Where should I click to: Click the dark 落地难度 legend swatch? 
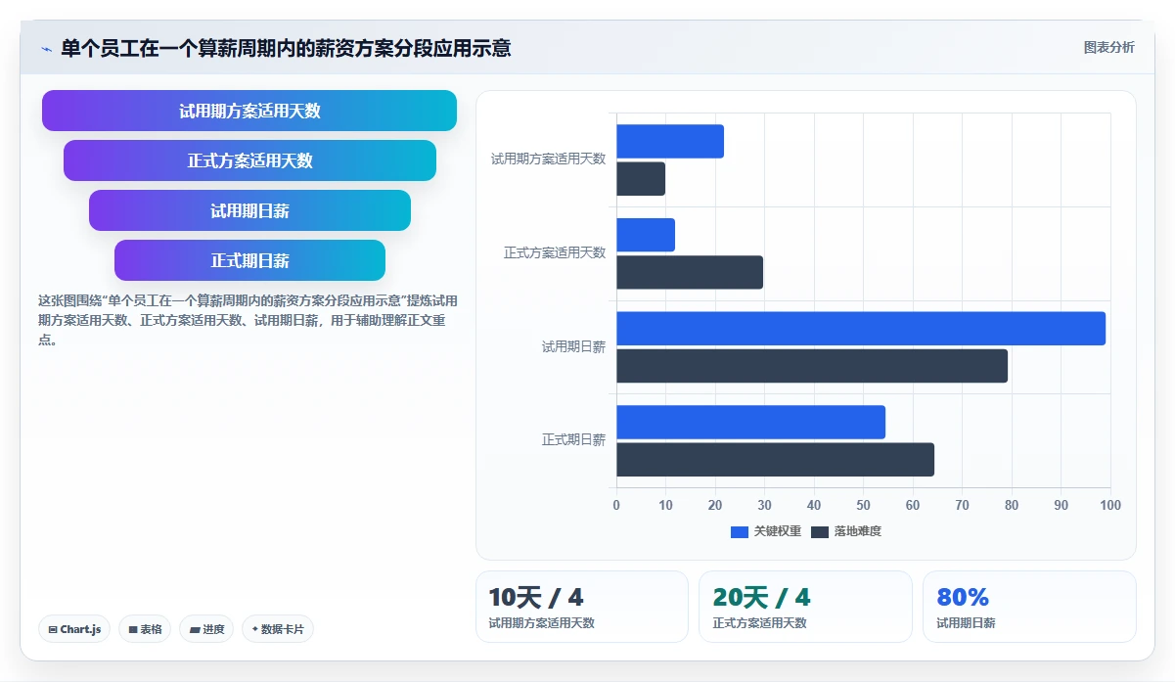coord(820,531)
